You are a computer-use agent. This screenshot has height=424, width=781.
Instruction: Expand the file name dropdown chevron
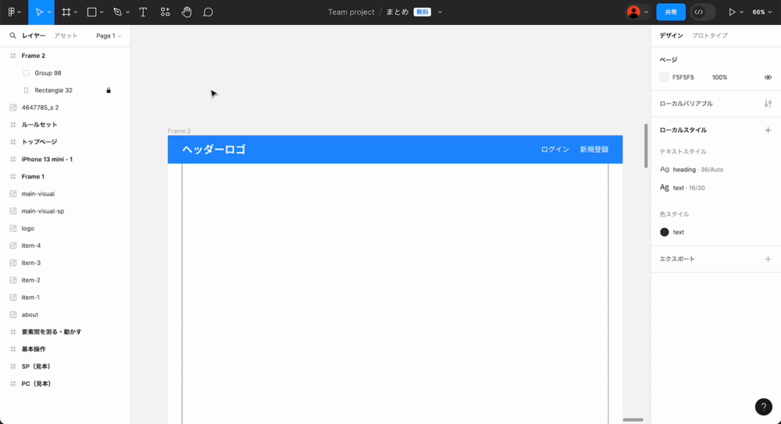(440, 12)
